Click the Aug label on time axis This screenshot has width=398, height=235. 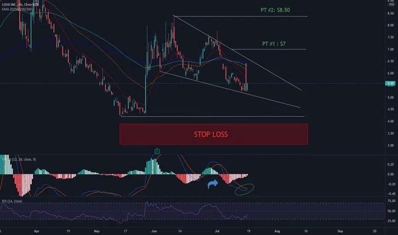tap(277, 231)
